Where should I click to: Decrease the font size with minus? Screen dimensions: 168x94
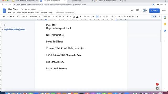click(56, 17)
